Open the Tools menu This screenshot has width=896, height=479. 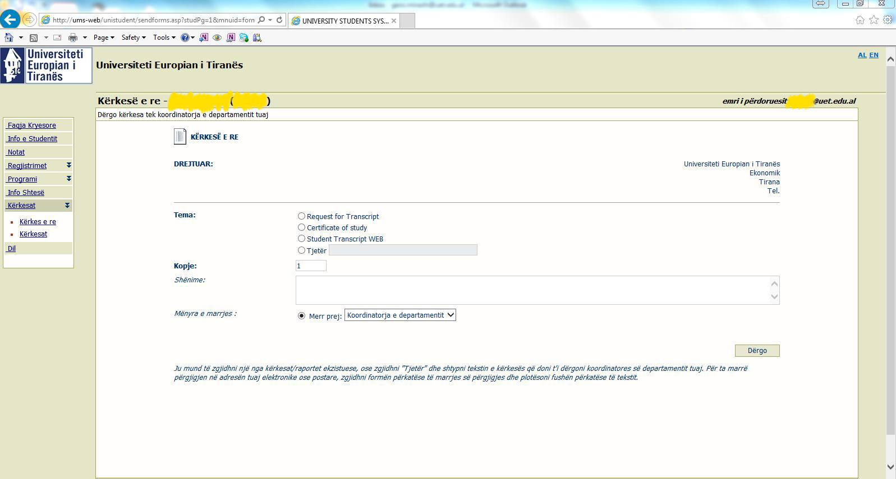(164, 38)
